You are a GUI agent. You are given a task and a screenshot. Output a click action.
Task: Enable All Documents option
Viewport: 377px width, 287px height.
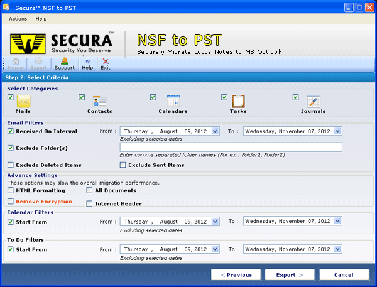[x=89, y=190]
